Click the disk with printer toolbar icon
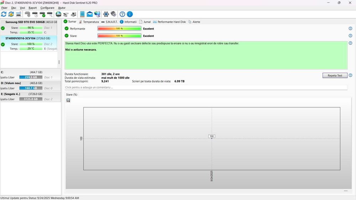The width and height of the screenshot is (356, 200). 73,14
